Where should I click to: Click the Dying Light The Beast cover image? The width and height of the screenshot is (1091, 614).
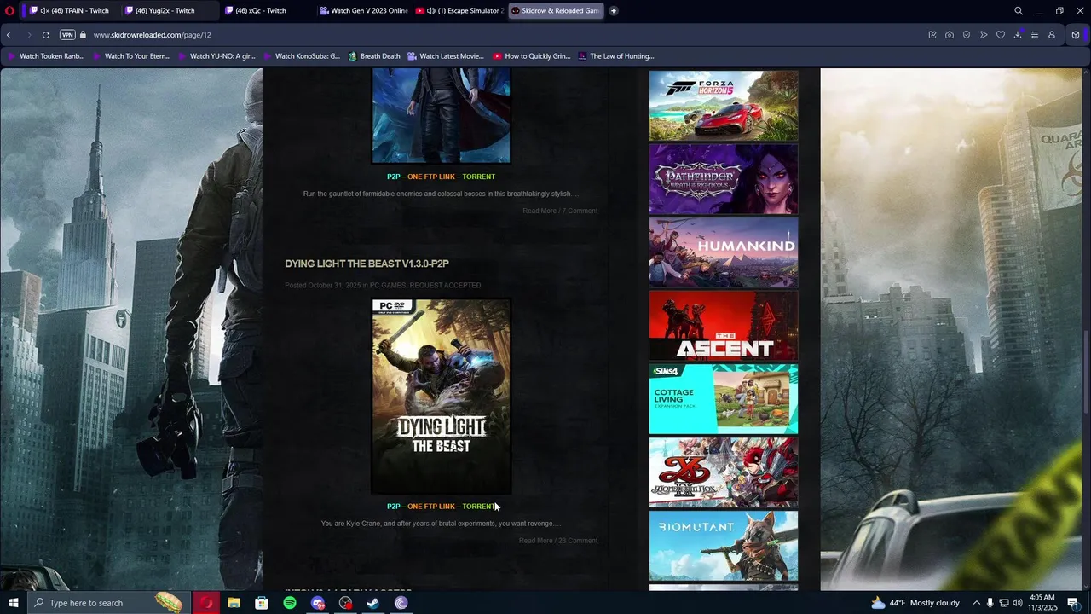point(442,396)
